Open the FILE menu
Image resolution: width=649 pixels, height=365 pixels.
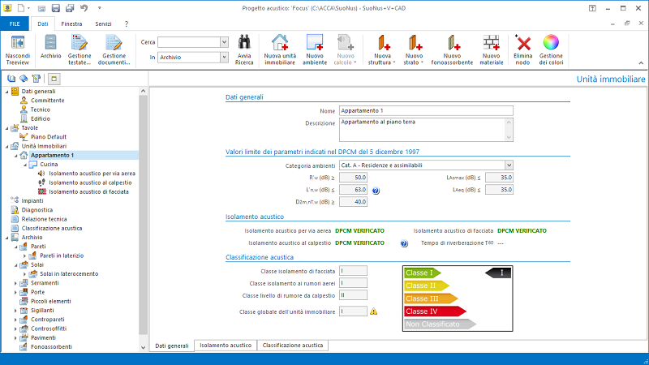pyautogui.click(x=15, y=24)
